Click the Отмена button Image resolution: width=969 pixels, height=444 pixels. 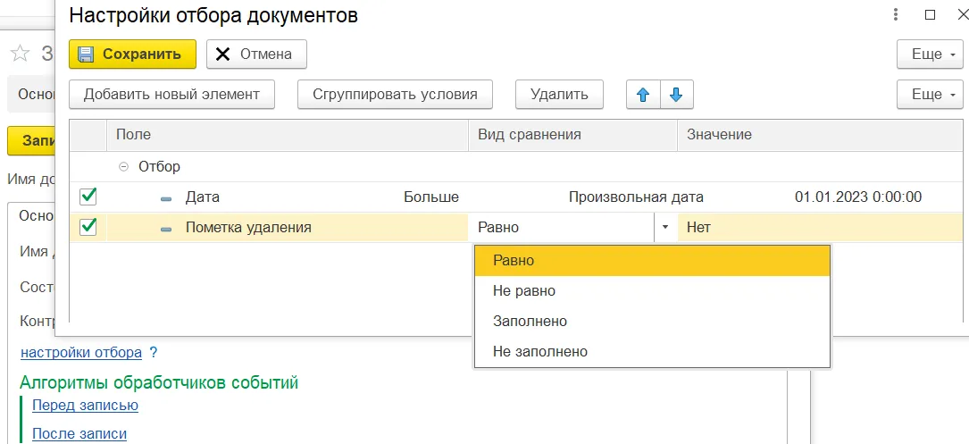(x=256, y=54)
